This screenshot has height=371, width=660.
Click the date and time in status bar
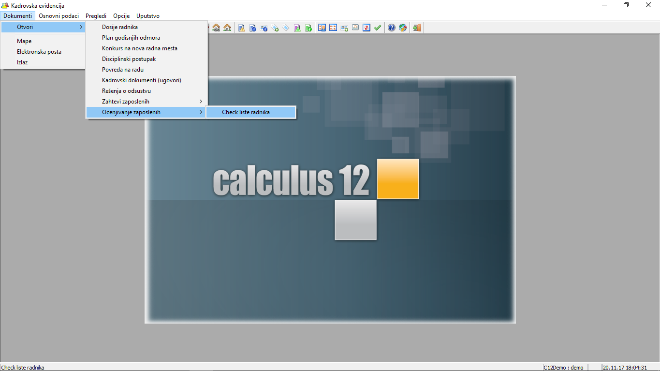point(625,368)
